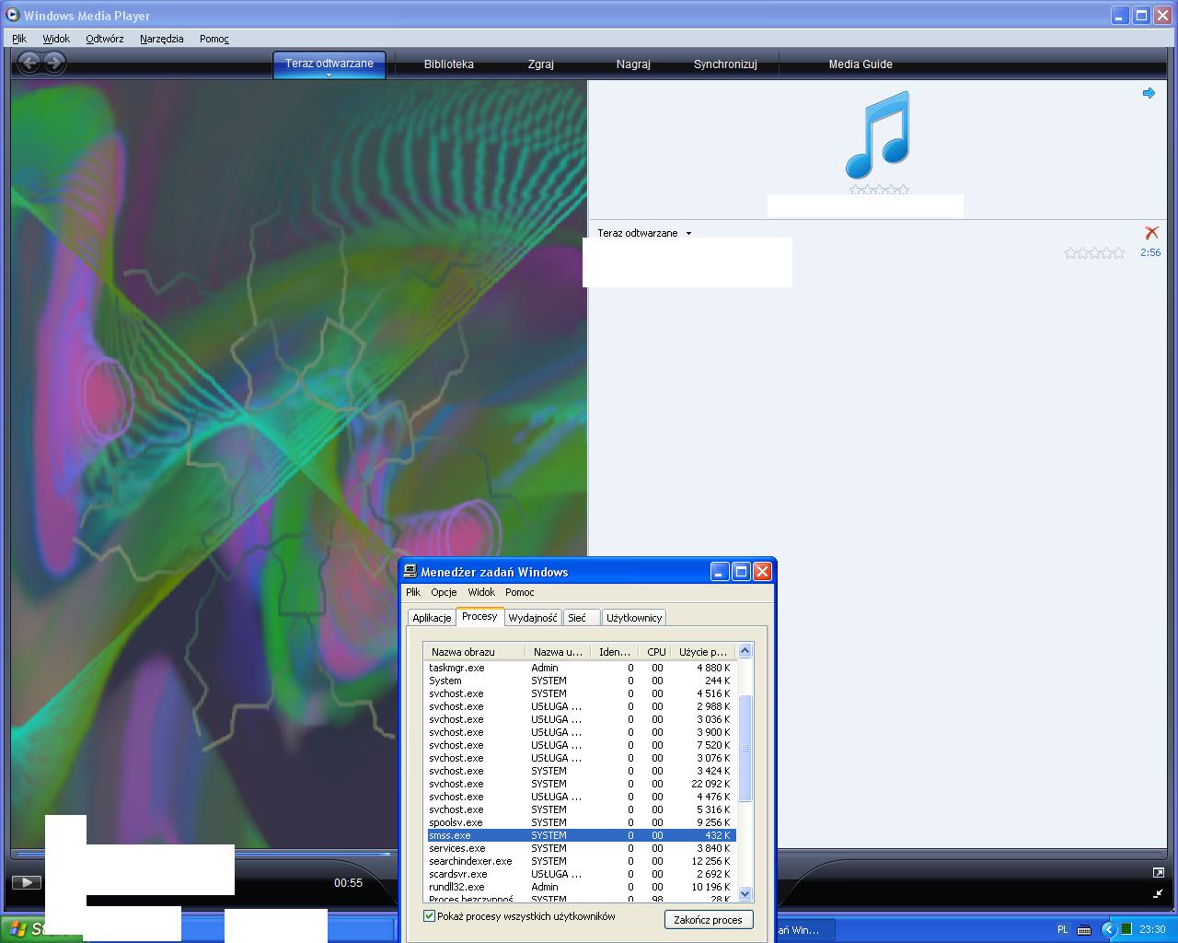Open the Media Guide tab

pos(860,64)
